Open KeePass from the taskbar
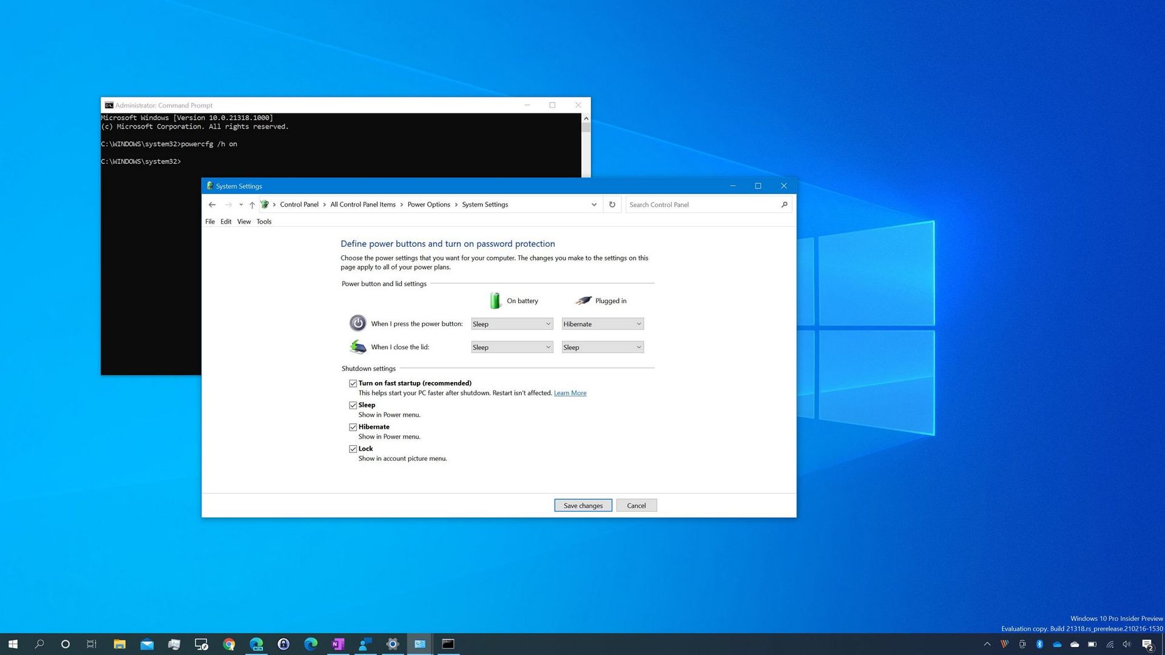This screenshot has height=655, width=1165. (x=283, y=644)
